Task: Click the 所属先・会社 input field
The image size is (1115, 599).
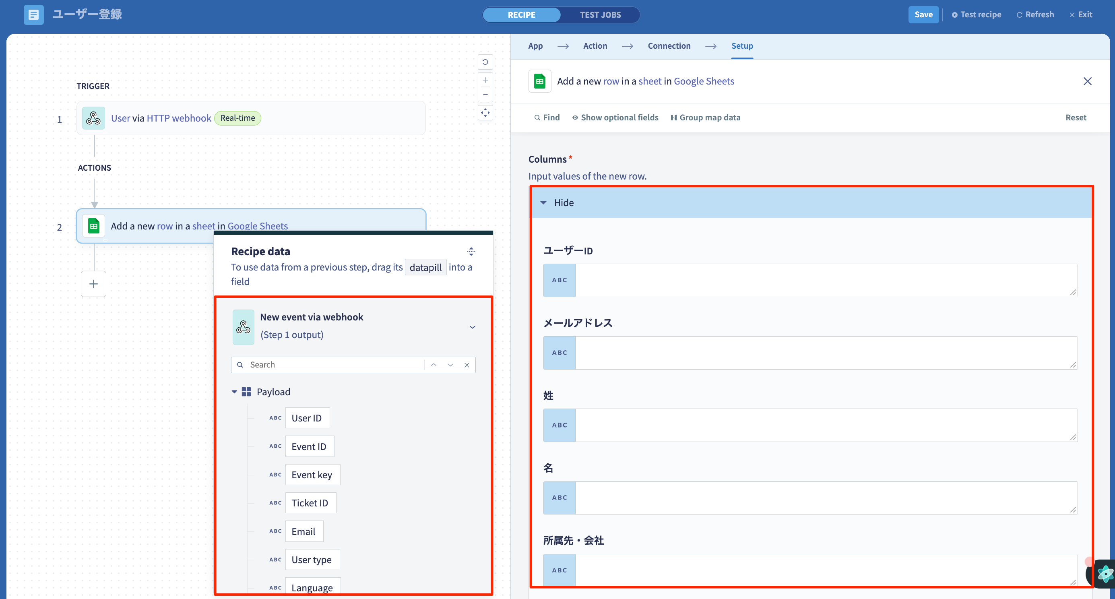Action: [826, 570]
